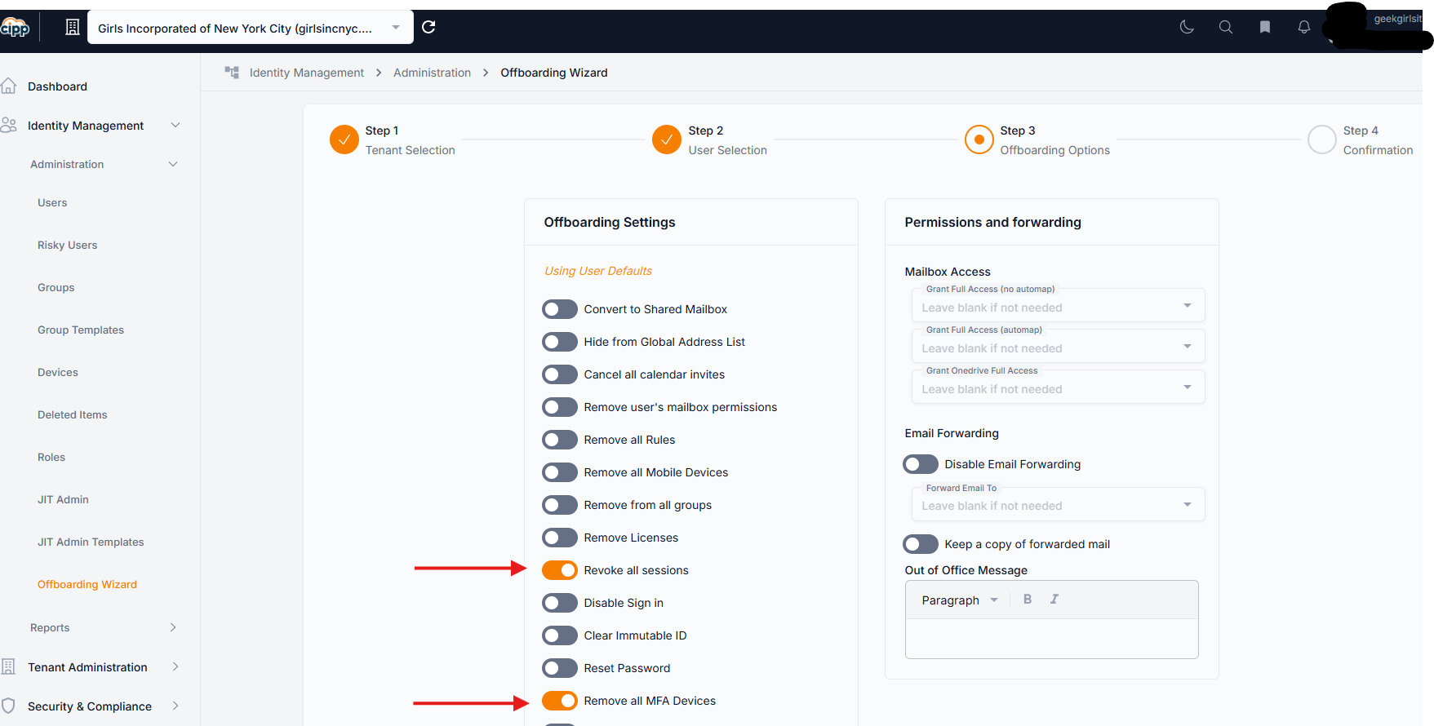Turn off Remove all MFA Devices toggle
This screenshot has width=1434, height=726.
(560, 701)
